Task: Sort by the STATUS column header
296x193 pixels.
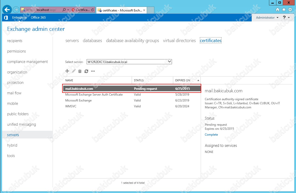Action: coord(152,80)
